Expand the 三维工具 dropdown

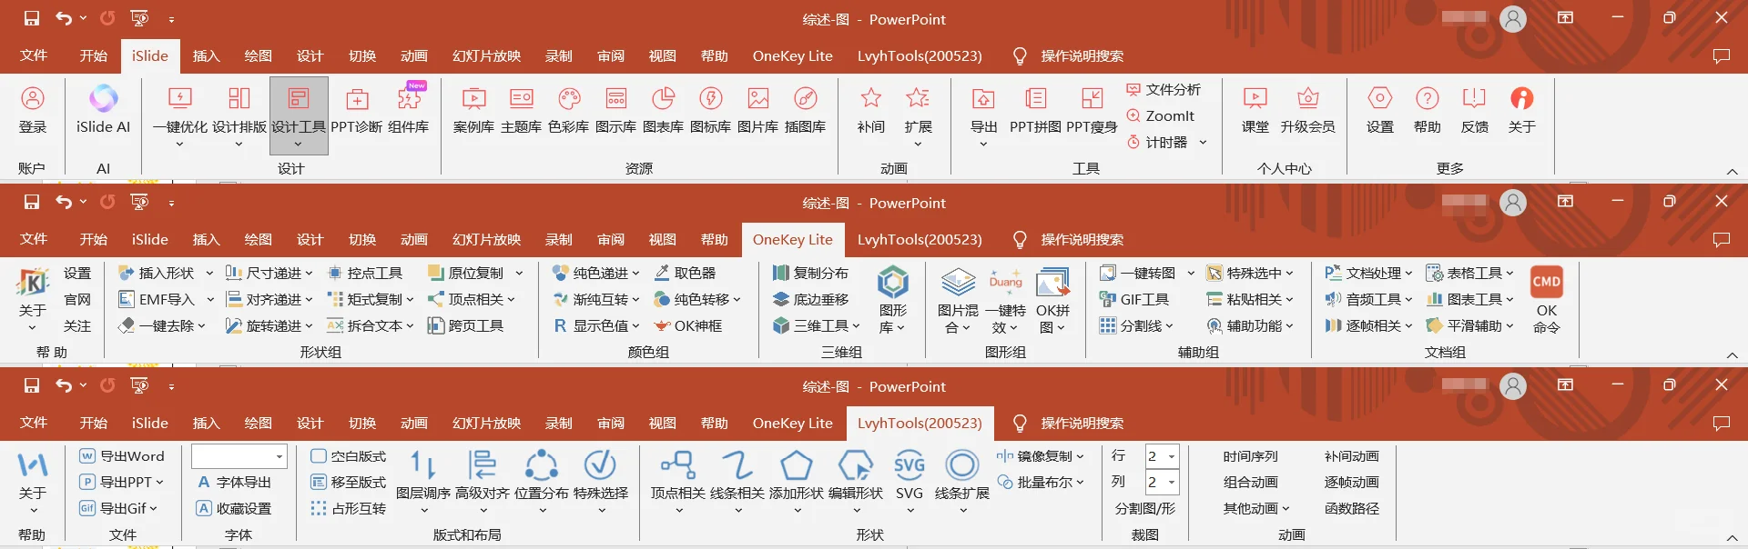click(855, 325)
